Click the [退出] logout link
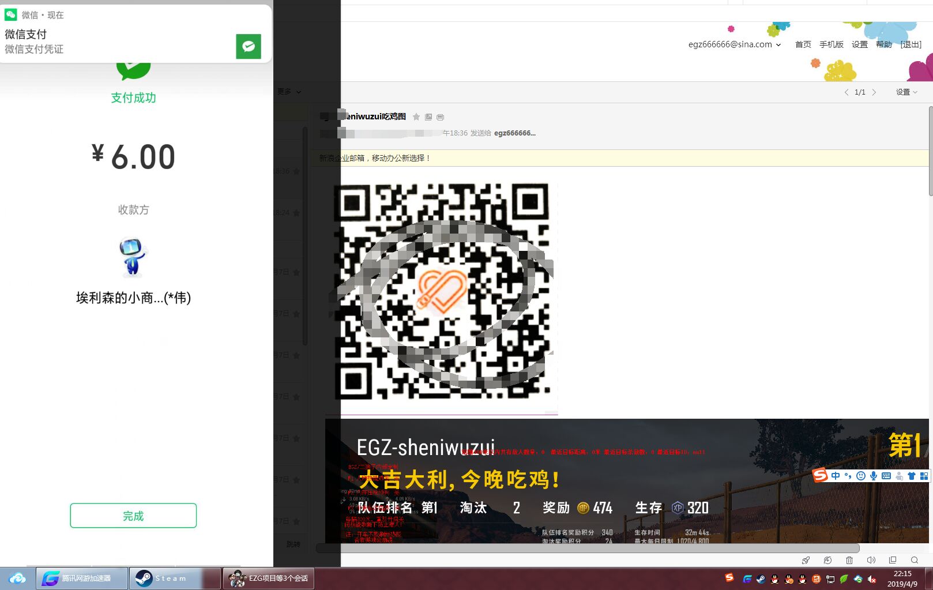The height and width of the screenshot is (590, 933). (911, 44)
